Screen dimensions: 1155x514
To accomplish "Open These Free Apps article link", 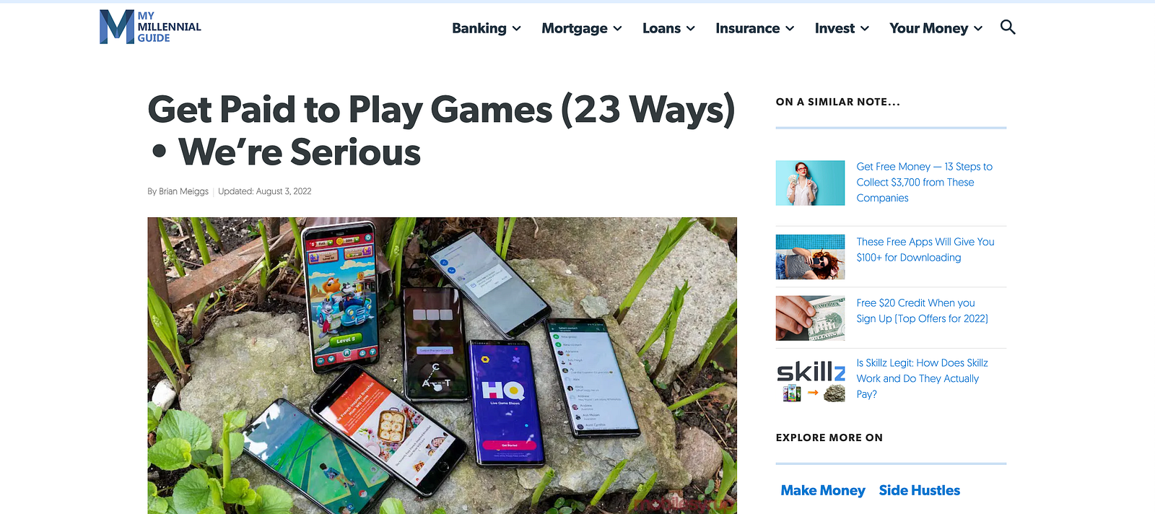I will pyautogui.click(x=925, y=250).
